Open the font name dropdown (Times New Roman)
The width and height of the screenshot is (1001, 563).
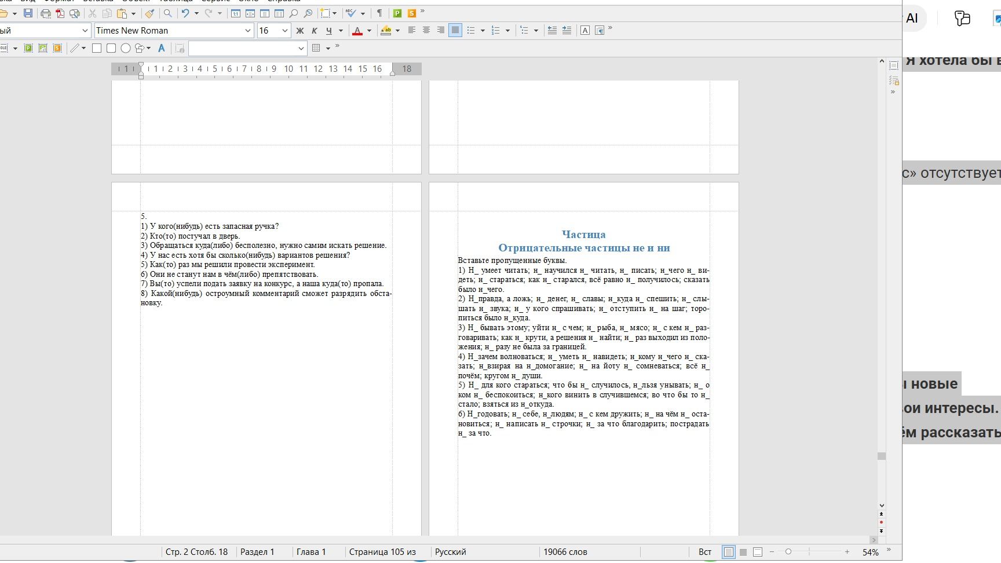(x=249, y=31)
